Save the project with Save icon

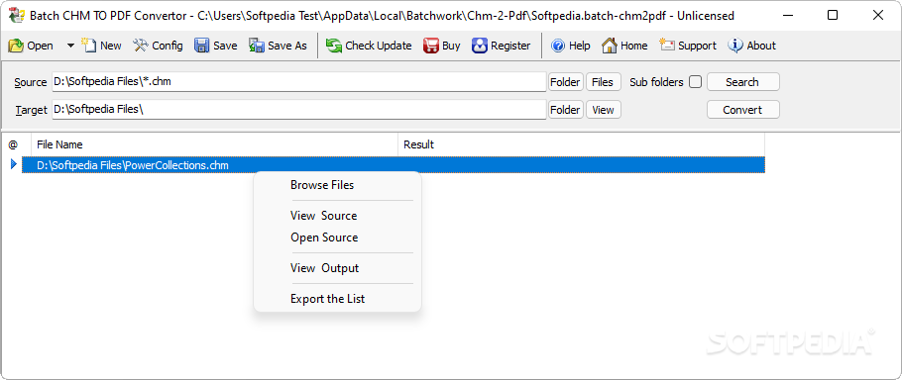click(x=201, y=46)
